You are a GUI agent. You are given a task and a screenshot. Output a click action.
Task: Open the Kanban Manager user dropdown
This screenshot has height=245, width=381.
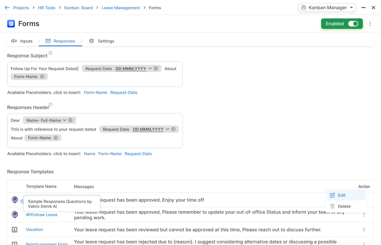pos(327,8)
